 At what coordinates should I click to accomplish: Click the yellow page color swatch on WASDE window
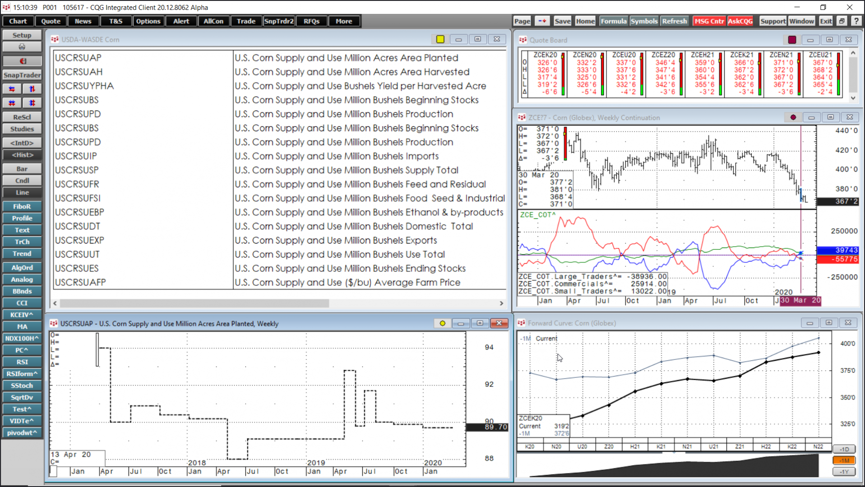(440, 39)
